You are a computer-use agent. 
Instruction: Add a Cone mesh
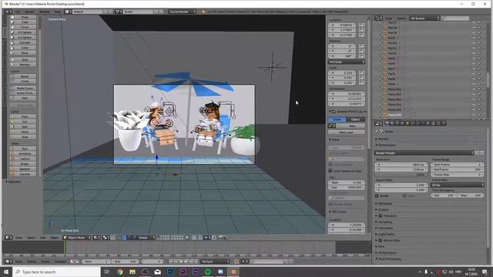tap(23, 48)
